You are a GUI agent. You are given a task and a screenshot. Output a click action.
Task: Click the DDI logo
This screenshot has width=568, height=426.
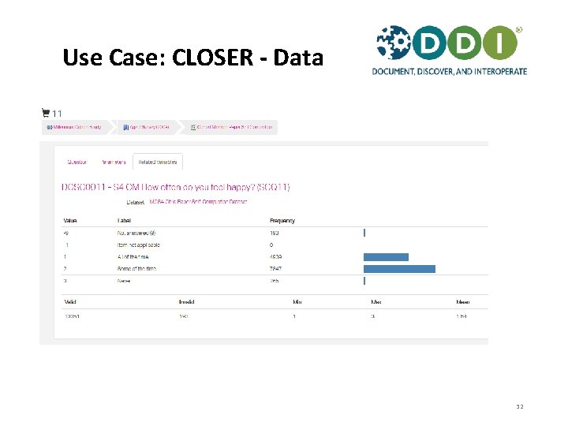449,50
